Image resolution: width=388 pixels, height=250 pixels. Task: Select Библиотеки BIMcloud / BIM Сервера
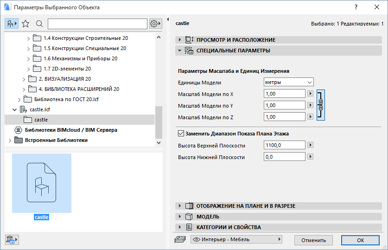(x=71, y=130)
